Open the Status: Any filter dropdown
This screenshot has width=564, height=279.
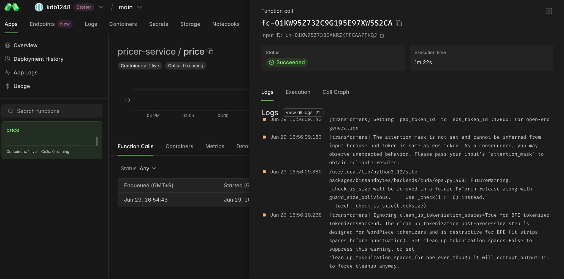click(x=138, y=168)
